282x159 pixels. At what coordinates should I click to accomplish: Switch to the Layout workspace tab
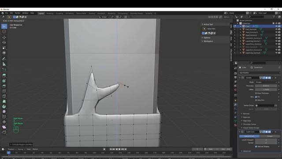[41, 13]
